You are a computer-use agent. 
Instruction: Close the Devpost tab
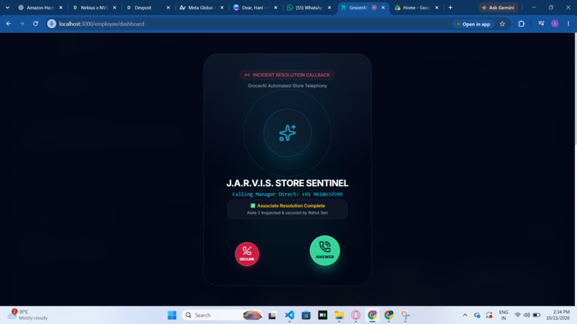tap(168, 7)
